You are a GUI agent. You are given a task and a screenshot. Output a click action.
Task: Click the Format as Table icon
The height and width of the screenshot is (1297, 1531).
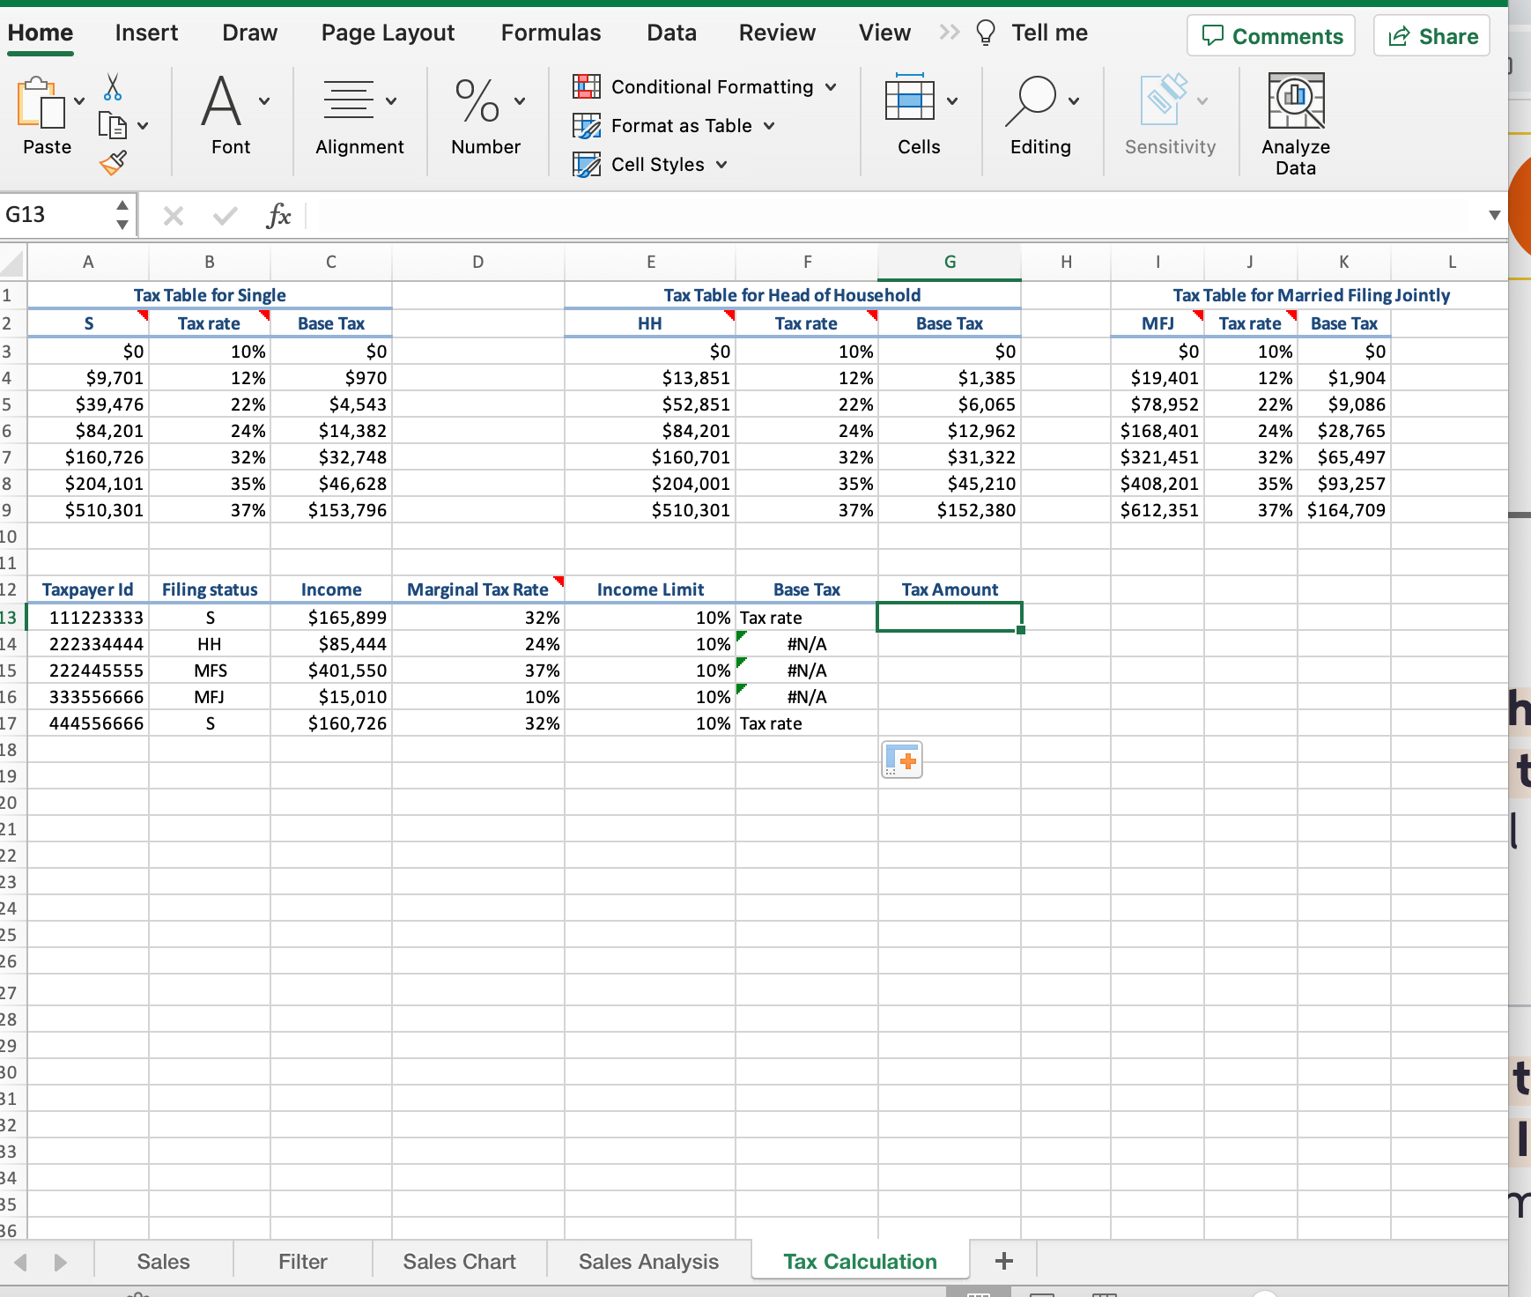[588, 125]
